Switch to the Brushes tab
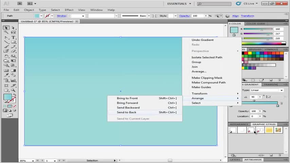 coord(255,49)
